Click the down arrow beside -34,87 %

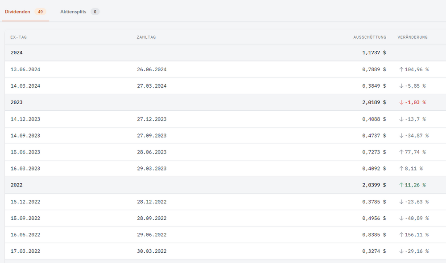tap(401, 136)
